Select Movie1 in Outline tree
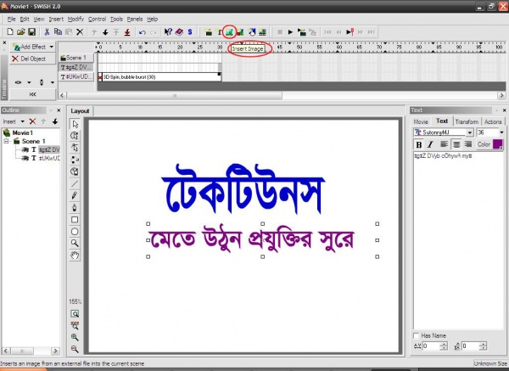The width and height of the screenshot is (509, 371). point(22,132)
